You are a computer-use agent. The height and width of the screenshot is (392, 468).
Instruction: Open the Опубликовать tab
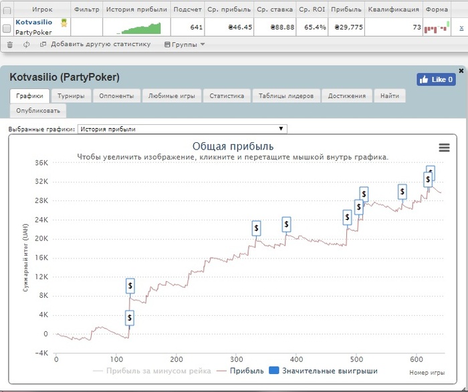tap(38, 111)
